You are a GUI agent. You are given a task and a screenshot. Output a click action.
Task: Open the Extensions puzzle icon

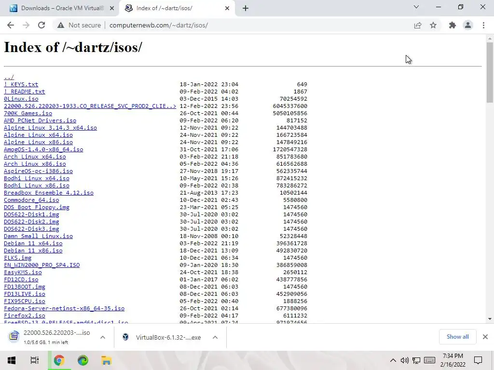(x=453, y=25)
